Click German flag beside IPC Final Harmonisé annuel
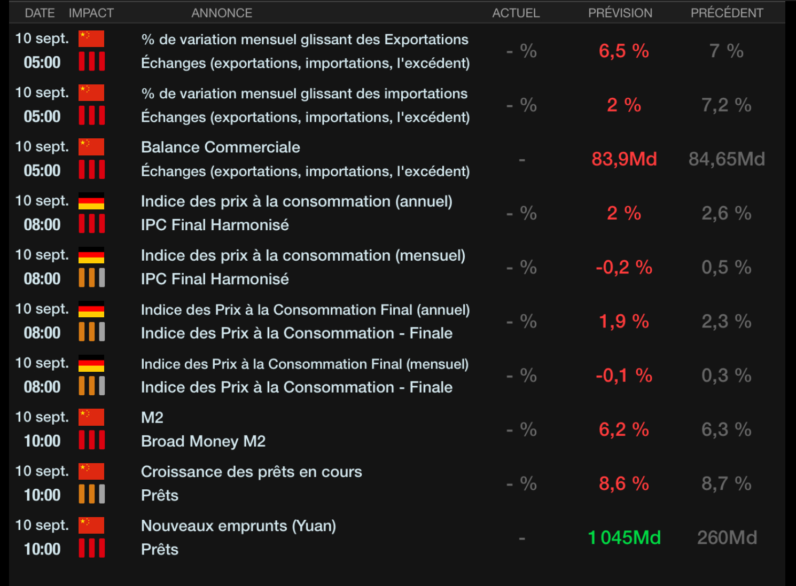 click(91, 201)
